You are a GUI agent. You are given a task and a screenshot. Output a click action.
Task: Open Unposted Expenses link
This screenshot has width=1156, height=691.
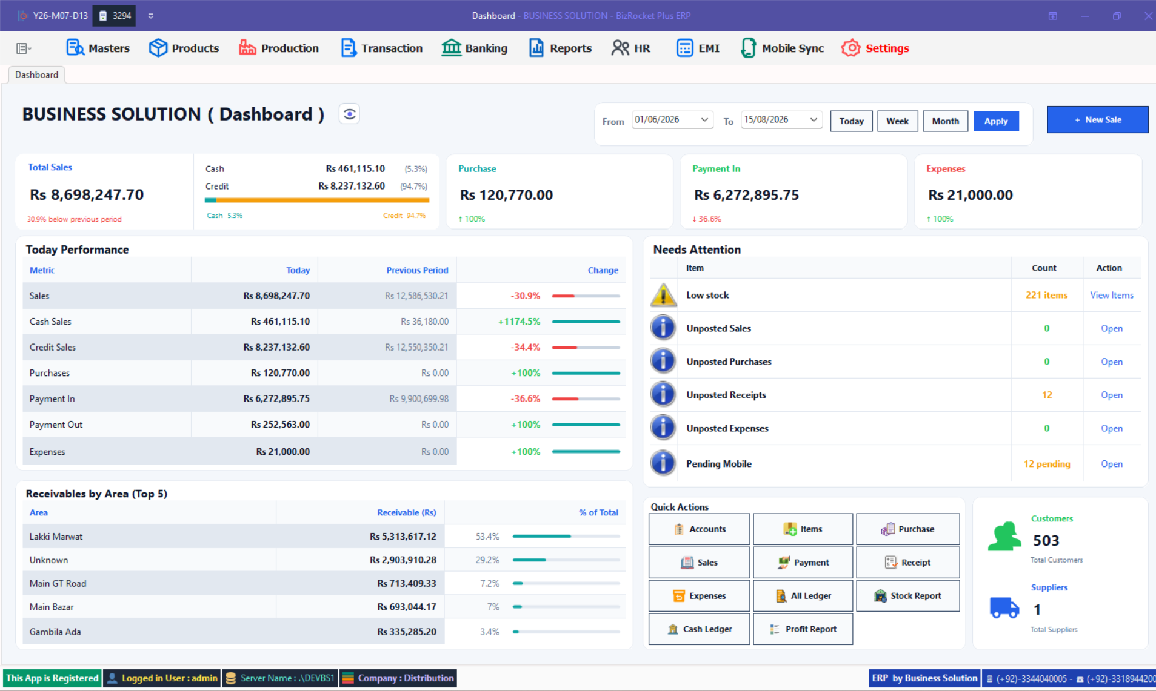click(1111, 428)
